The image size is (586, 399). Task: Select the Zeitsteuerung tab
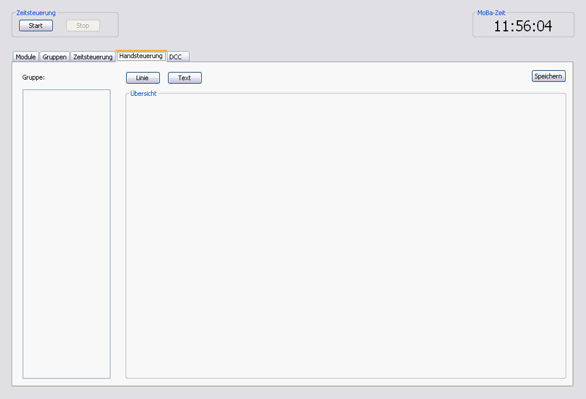tap(92, 57)
